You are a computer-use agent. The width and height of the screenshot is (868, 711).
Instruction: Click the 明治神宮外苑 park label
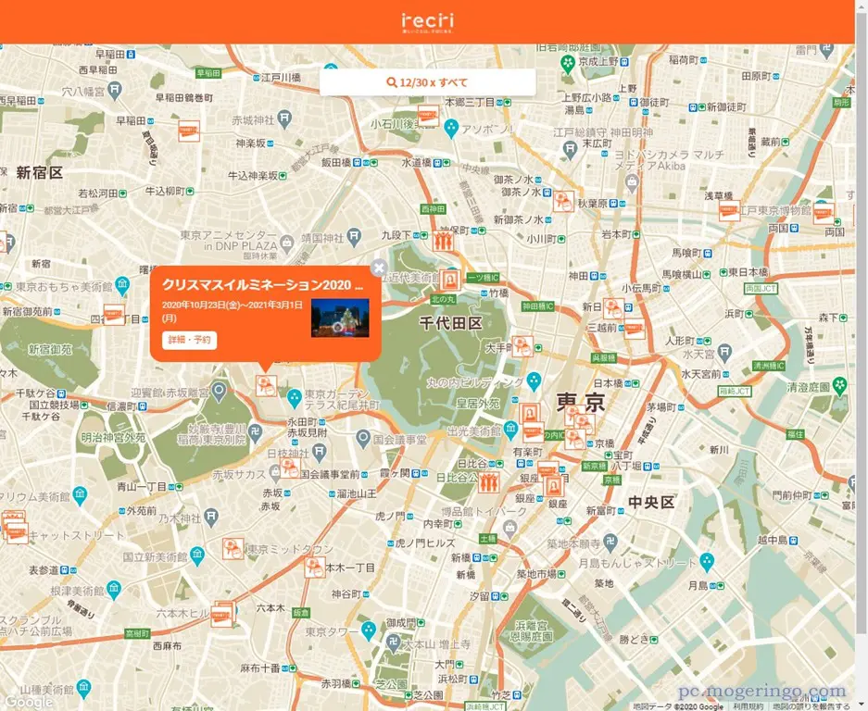(114, 438)
